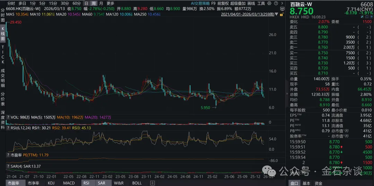Screen dimensions: 374x186
Task: Click the WP monitor icon under toolbar
Action: [x=283, y=9]
